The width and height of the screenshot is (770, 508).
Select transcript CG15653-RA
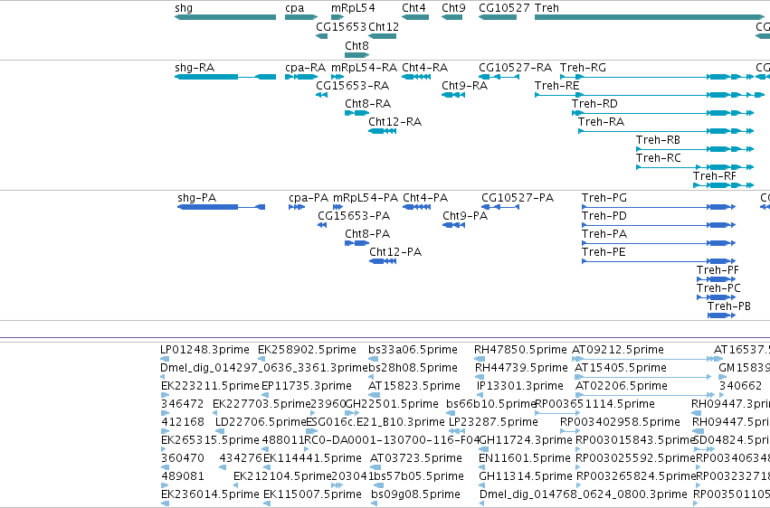[321, 95]
